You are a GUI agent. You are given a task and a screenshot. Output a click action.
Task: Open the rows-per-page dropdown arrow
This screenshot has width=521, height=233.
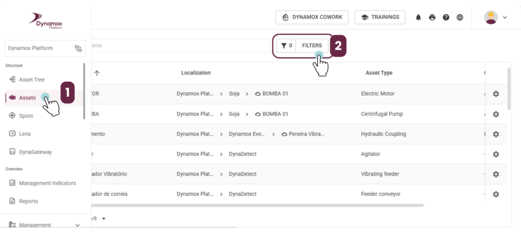[x=104, y=218]
